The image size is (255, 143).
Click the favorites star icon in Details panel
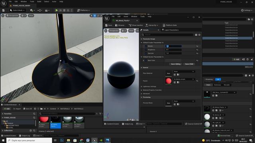click(250, 75)
